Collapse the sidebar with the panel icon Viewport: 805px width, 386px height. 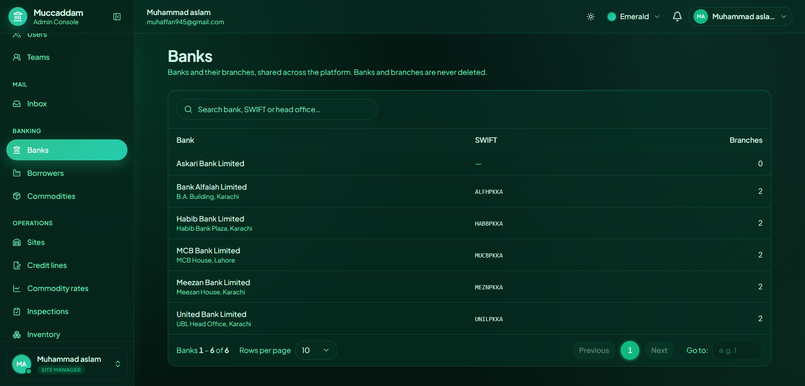117,17
